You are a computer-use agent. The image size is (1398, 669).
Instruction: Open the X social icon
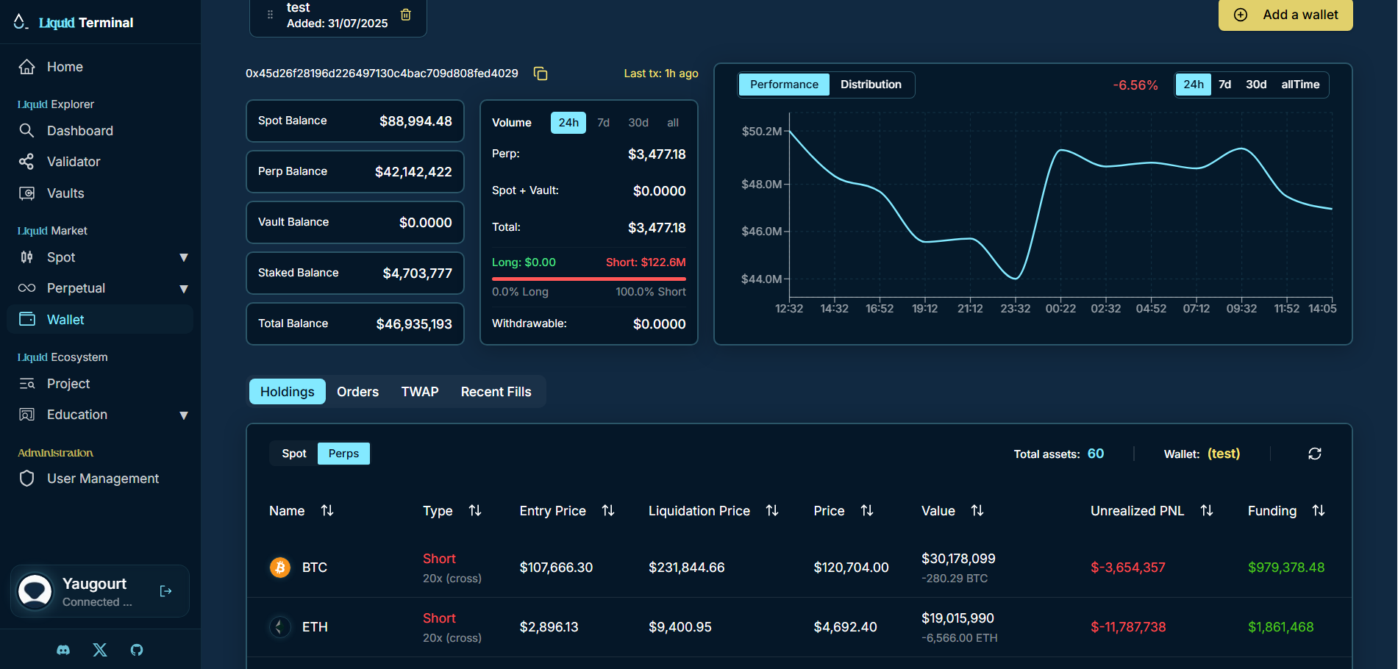tap(100, 650)
